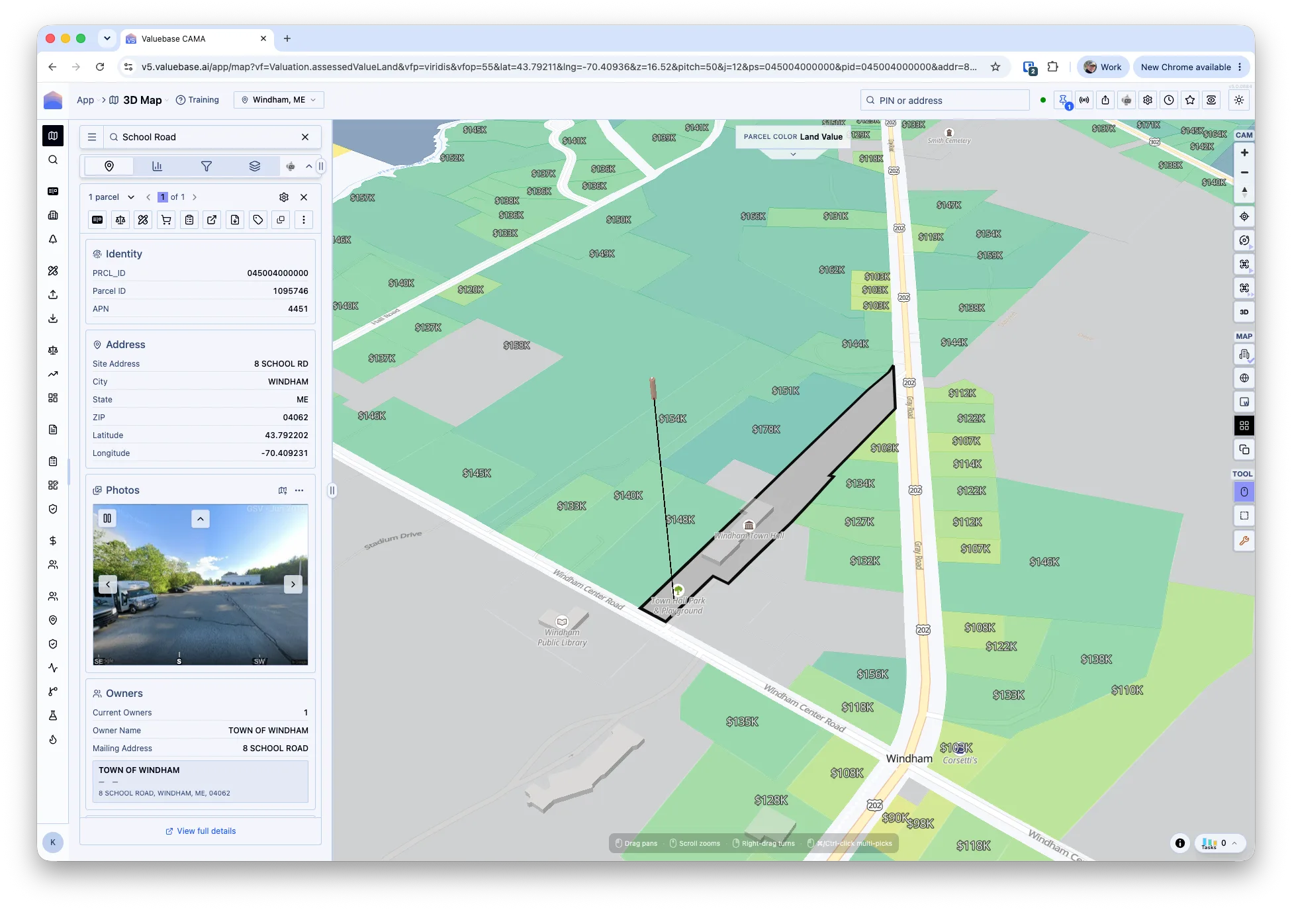
Task: Select the bar chart analytics tab
Action: [157, 167]
